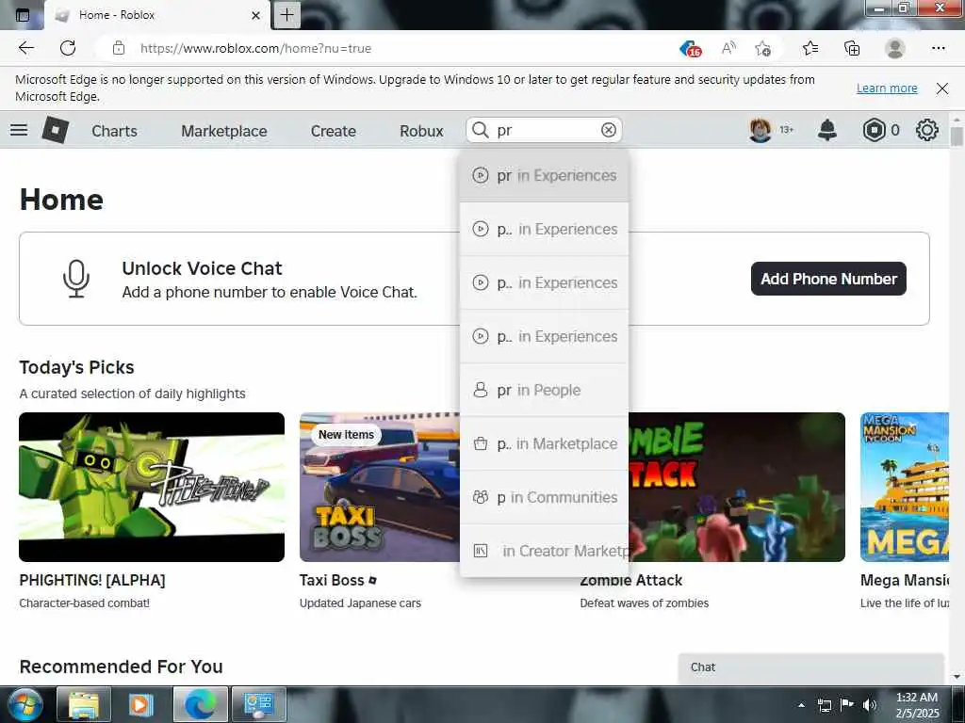Select the 'in Creator Marketplace' suggestion
965x723 pixels.
(x=544, y=551)
